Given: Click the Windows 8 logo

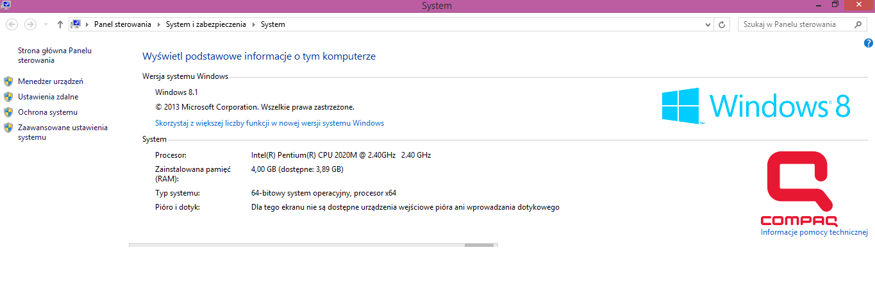Looking at the screenshot, I should click(x=756, y=106).
